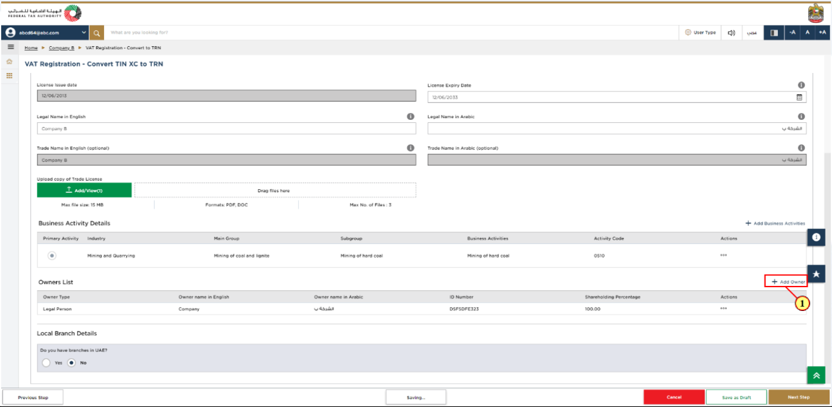This screenshot has width=832, height=407.
Task: Click the Add/View(1) upload button
Action: coord(84,190)
